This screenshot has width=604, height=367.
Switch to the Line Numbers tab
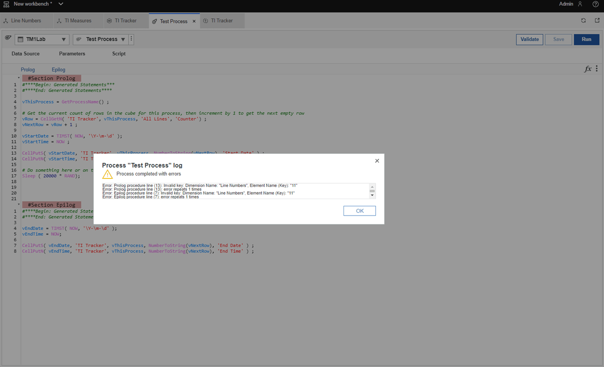click(x=26, y=21)
